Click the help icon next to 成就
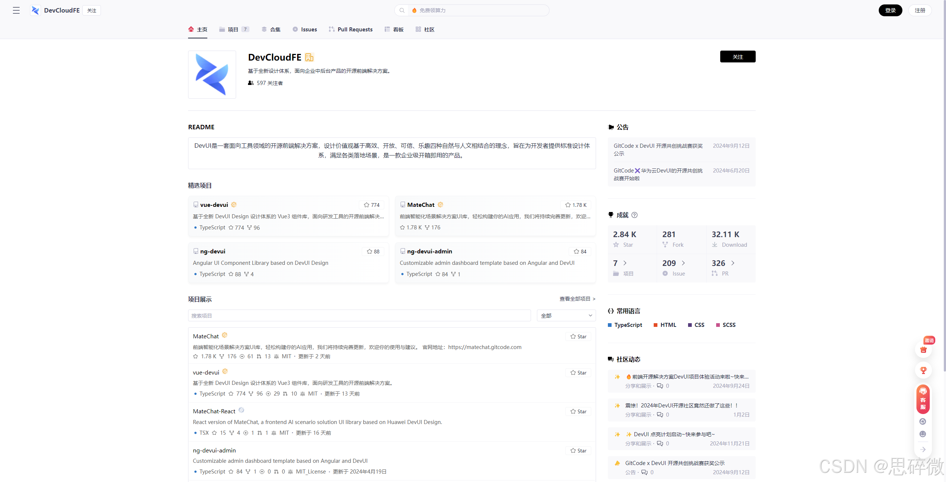This screenshot has width=946, height=482. click(634, 215)
